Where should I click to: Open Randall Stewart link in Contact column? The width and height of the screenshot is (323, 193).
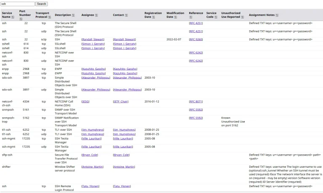point(124,40)
